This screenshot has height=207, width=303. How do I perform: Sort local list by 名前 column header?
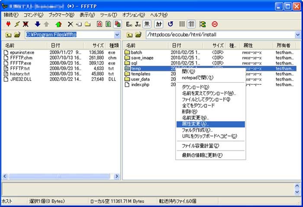coord(25,45)
